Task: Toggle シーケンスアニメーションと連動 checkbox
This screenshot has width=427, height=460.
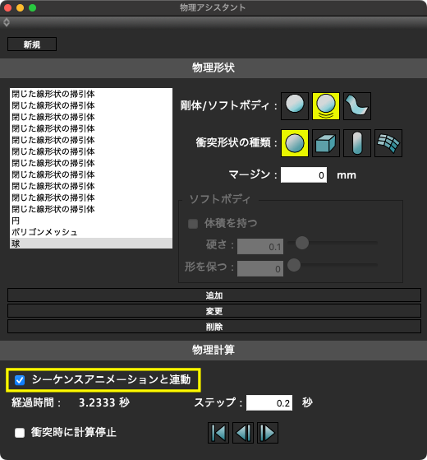Action: pos(20,380)
